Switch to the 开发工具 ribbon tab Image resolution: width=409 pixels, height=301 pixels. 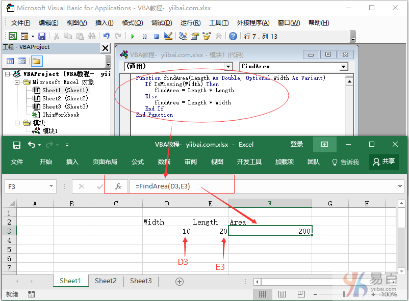coord(249,162)
